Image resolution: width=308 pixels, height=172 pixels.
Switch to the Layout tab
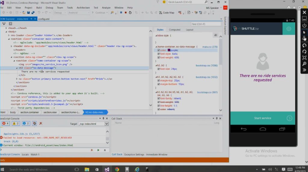[x=189, y=30]
